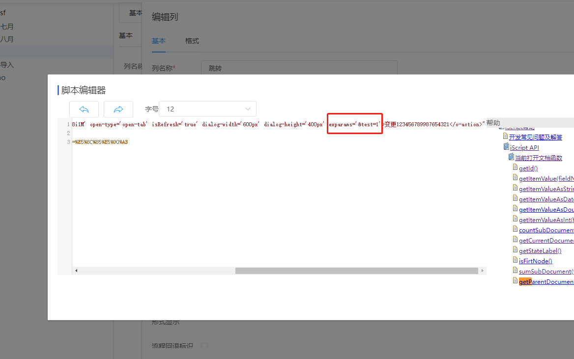The image size is (574, 359).
Task: Open getItemValueAsDat… function help
Action: tap(546, 199)
